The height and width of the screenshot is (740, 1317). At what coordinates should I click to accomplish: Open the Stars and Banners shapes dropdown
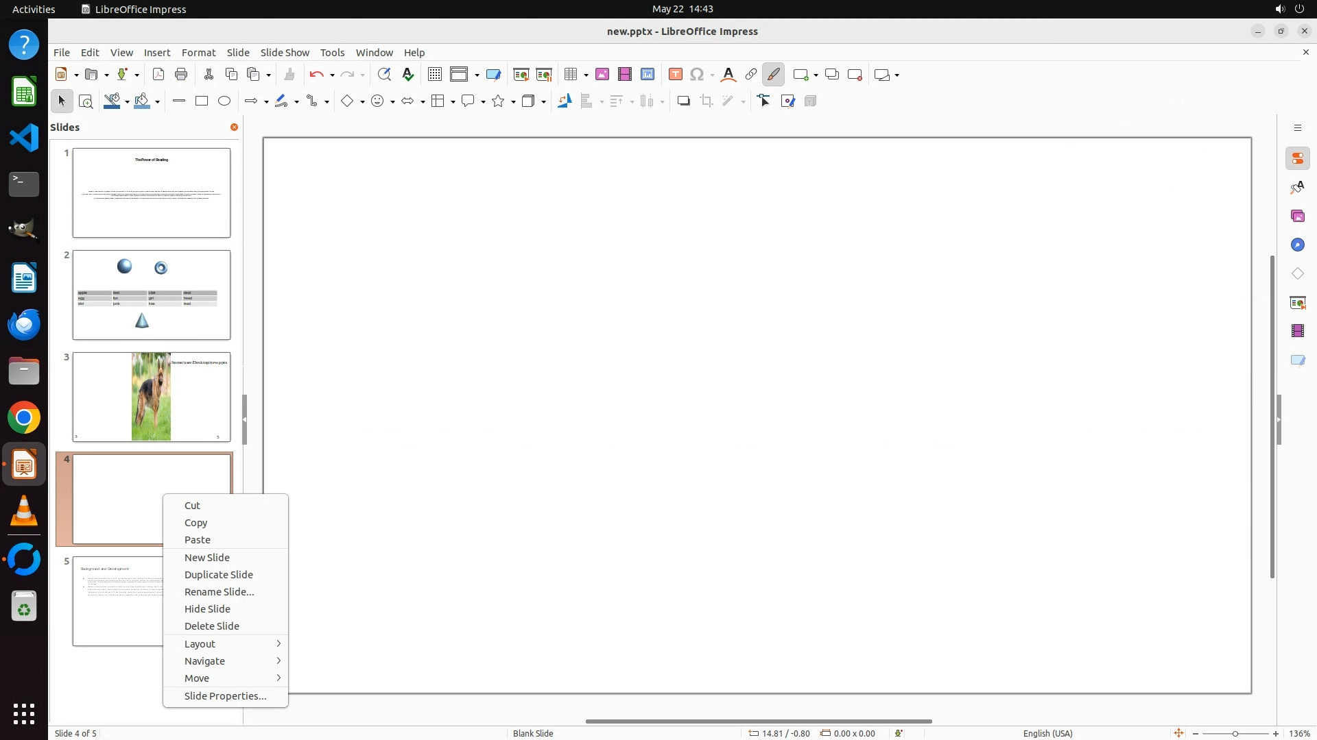513,102
